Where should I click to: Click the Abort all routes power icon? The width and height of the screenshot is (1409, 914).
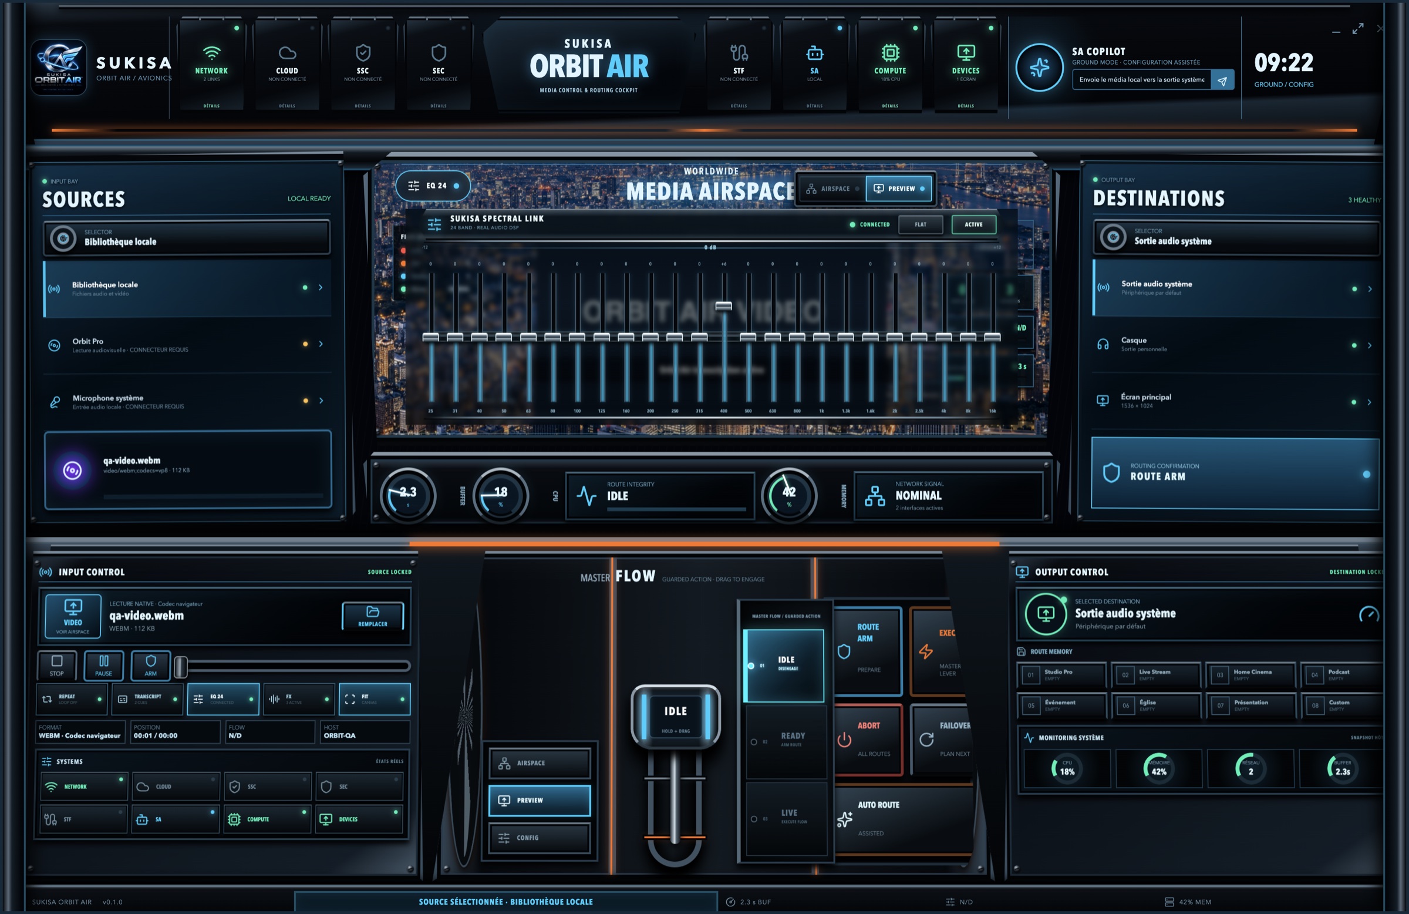(x=844, y=740)
